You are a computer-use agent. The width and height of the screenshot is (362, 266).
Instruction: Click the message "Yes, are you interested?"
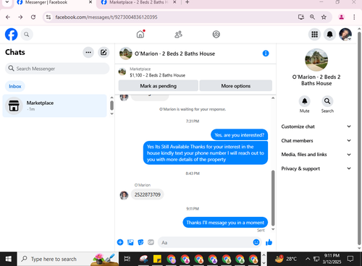(x=240, y=135)
